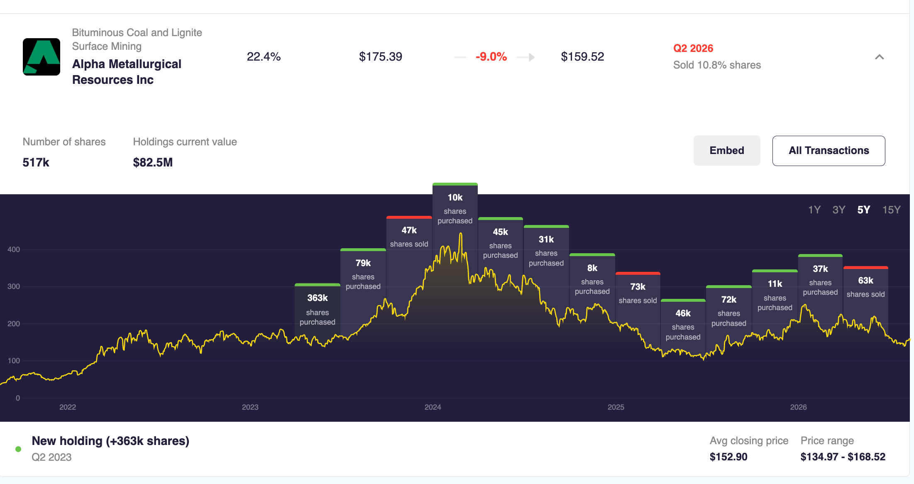914x484 pixels.
Task: Select the 45k shares purchased marker
Action: (x=501, y=243)
